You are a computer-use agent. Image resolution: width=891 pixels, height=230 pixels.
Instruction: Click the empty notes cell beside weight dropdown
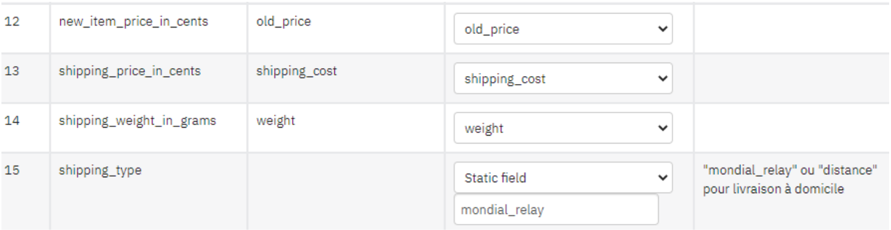pos(791,129)
